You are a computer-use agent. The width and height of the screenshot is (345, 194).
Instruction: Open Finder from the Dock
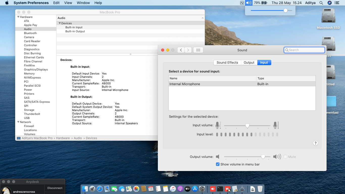click(x=85, y=189)
